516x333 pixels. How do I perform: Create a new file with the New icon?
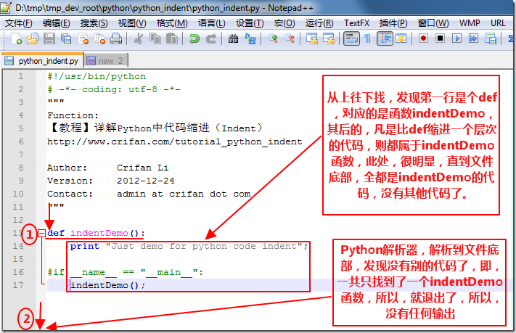click(16, 38)
